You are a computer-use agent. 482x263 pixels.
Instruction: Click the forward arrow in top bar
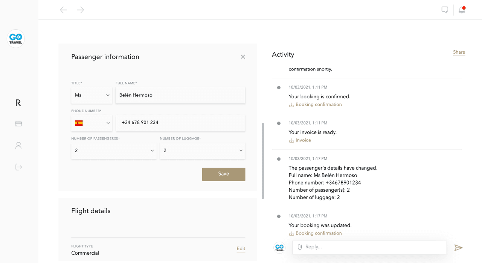click(x=80, y=10)
